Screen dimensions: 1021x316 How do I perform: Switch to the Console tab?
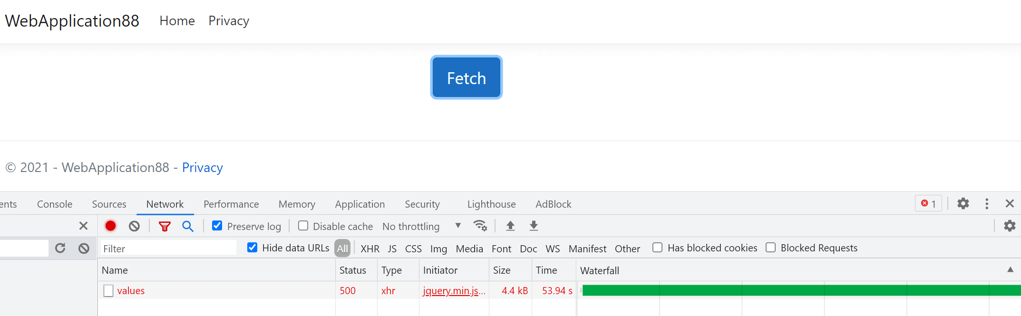click(55, 204)
